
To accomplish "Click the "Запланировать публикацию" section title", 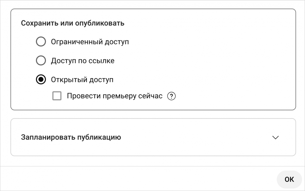I will point(71,137).
